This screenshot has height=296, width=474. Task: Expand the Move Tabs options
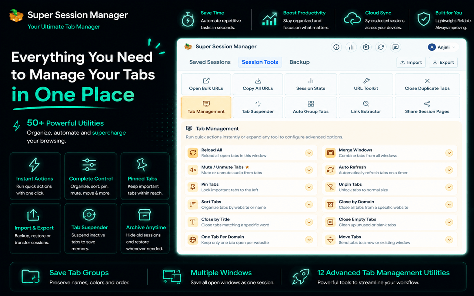point(449,240)
